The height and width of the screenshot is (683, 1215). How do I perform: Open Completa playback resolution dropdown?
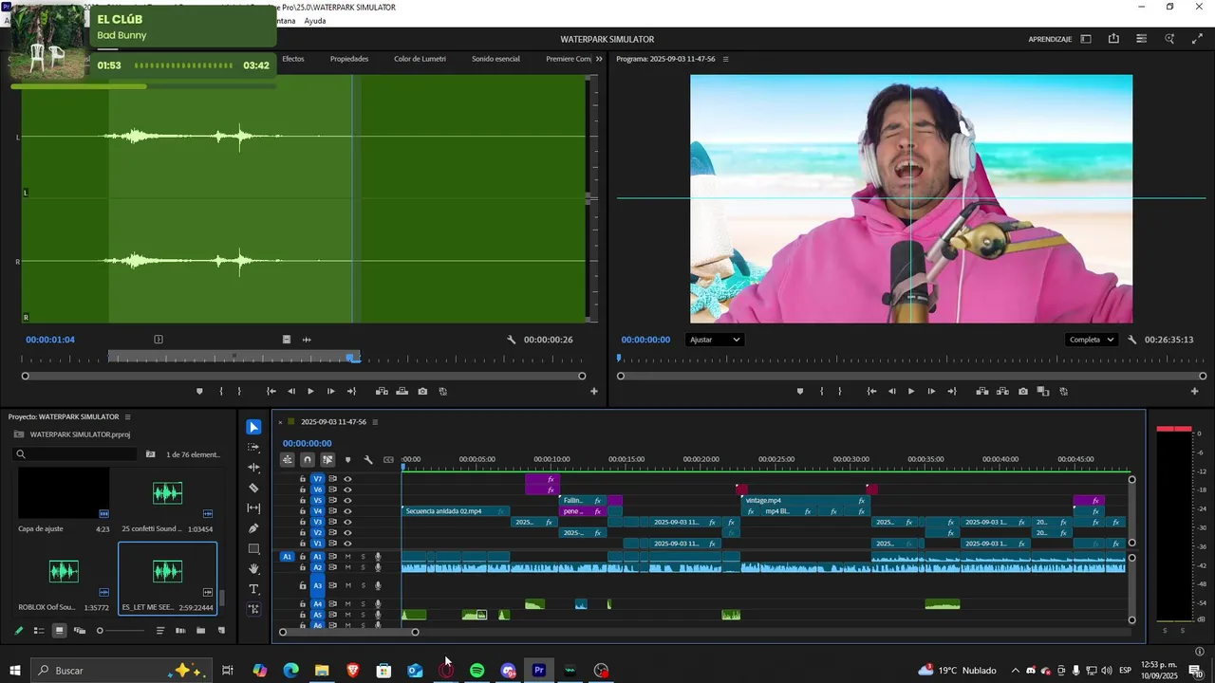1091,340
